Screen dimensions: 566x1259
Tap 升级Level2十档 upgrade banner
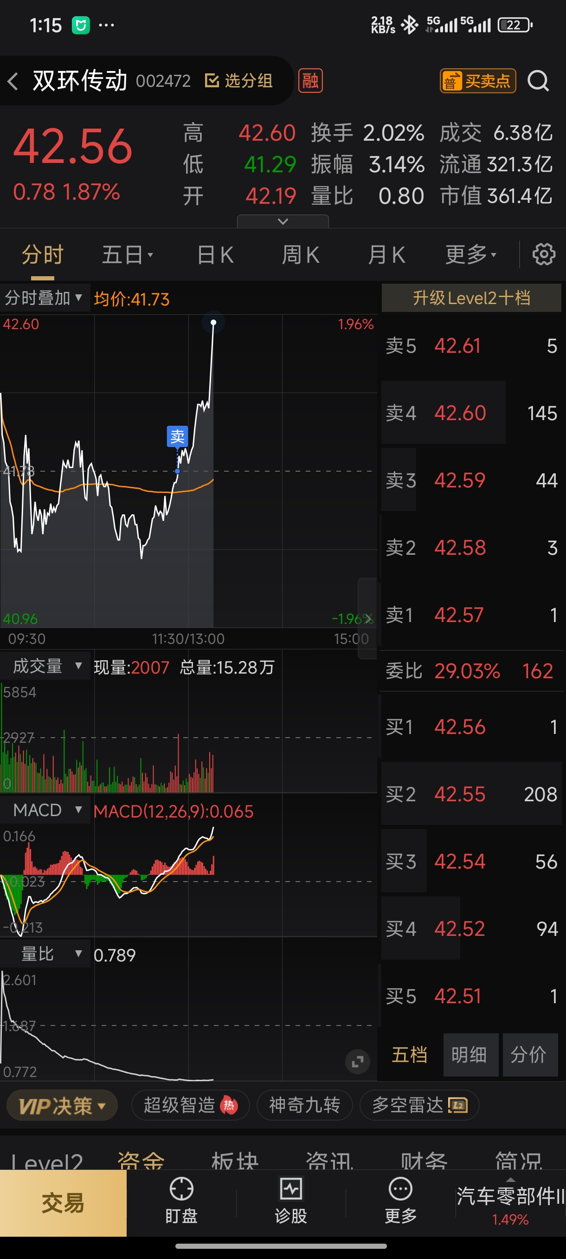471,298
